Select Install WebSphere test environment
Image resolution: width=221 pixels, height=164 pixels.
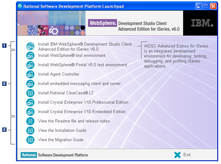click(72, 56)
